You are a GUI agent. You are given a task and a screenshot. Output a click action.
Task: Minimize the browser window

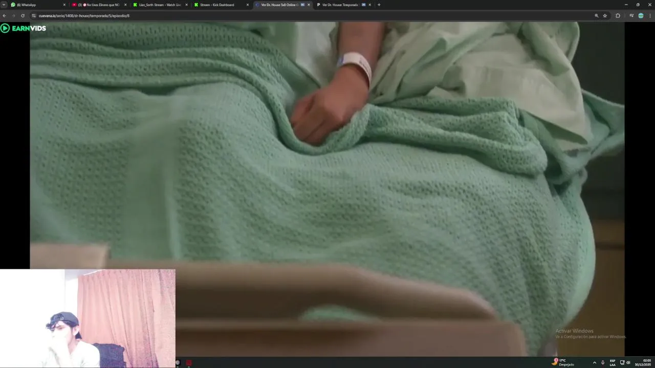tap(626, 5)
